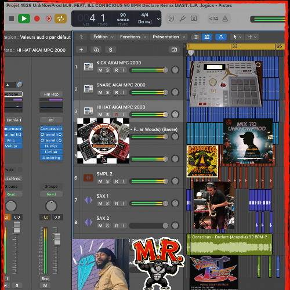
Task: Open the Mastering plugin slot
Action: tap(51, 158)
